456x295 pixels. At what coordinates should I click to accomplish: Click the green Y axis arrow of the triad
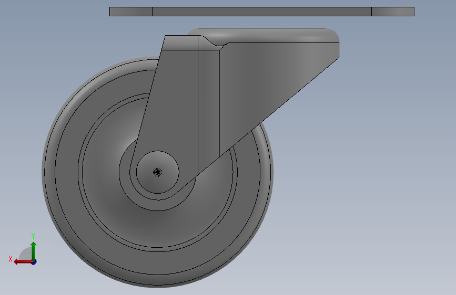(34, 251)
